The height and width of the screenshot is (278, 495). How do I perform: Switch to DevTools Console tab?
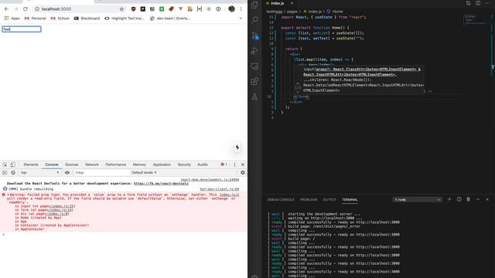[x=52, y=164]
